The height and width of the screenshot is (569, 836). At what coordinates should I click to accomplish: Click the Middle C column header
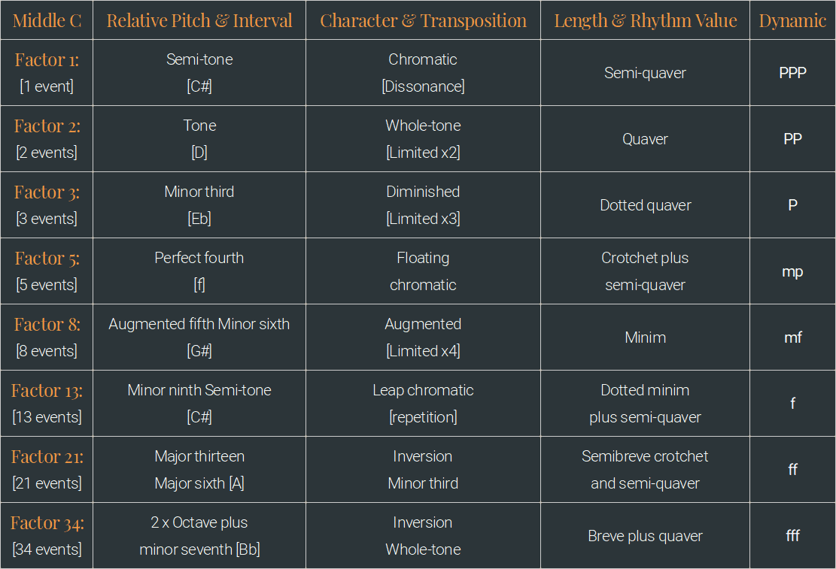47,20
